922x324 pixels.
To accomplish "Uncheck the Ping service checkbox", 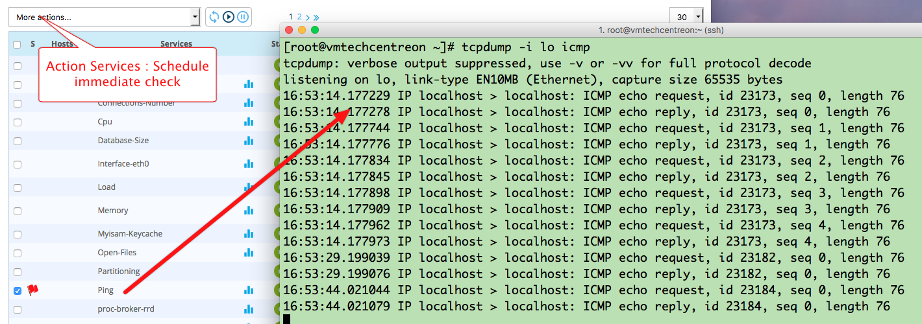I will (x=18, y=291).
